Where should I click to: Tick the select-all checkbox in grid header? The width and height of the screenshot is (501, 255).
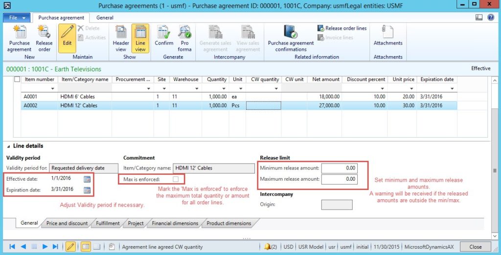pos(17,80)
